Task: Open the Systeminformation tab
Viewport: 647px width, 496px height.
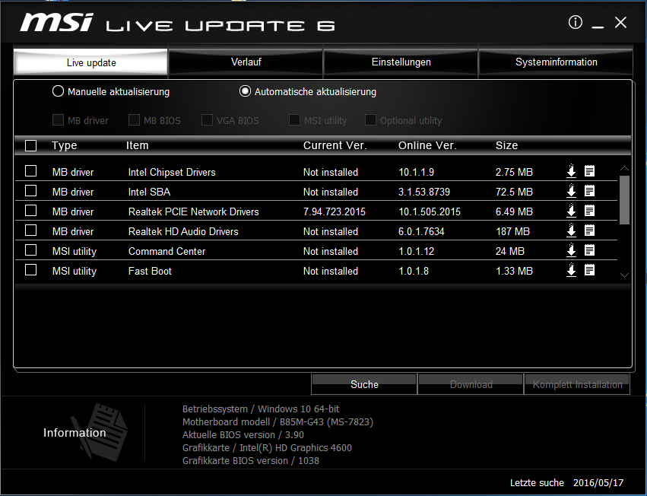Action: point(556,62)
